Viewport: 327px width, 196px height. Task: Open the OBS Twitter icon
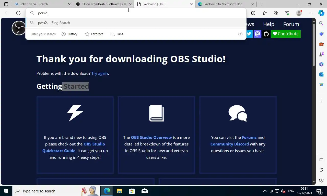click(x=249, y=34)
